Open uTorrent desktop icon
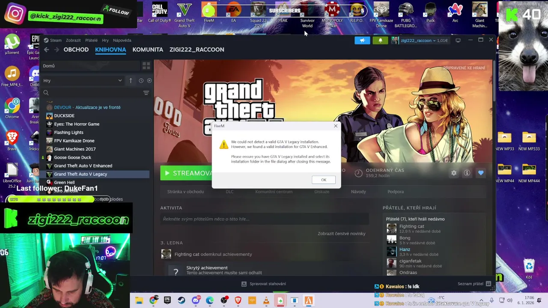The image size is (548, 308). [12, 45]
